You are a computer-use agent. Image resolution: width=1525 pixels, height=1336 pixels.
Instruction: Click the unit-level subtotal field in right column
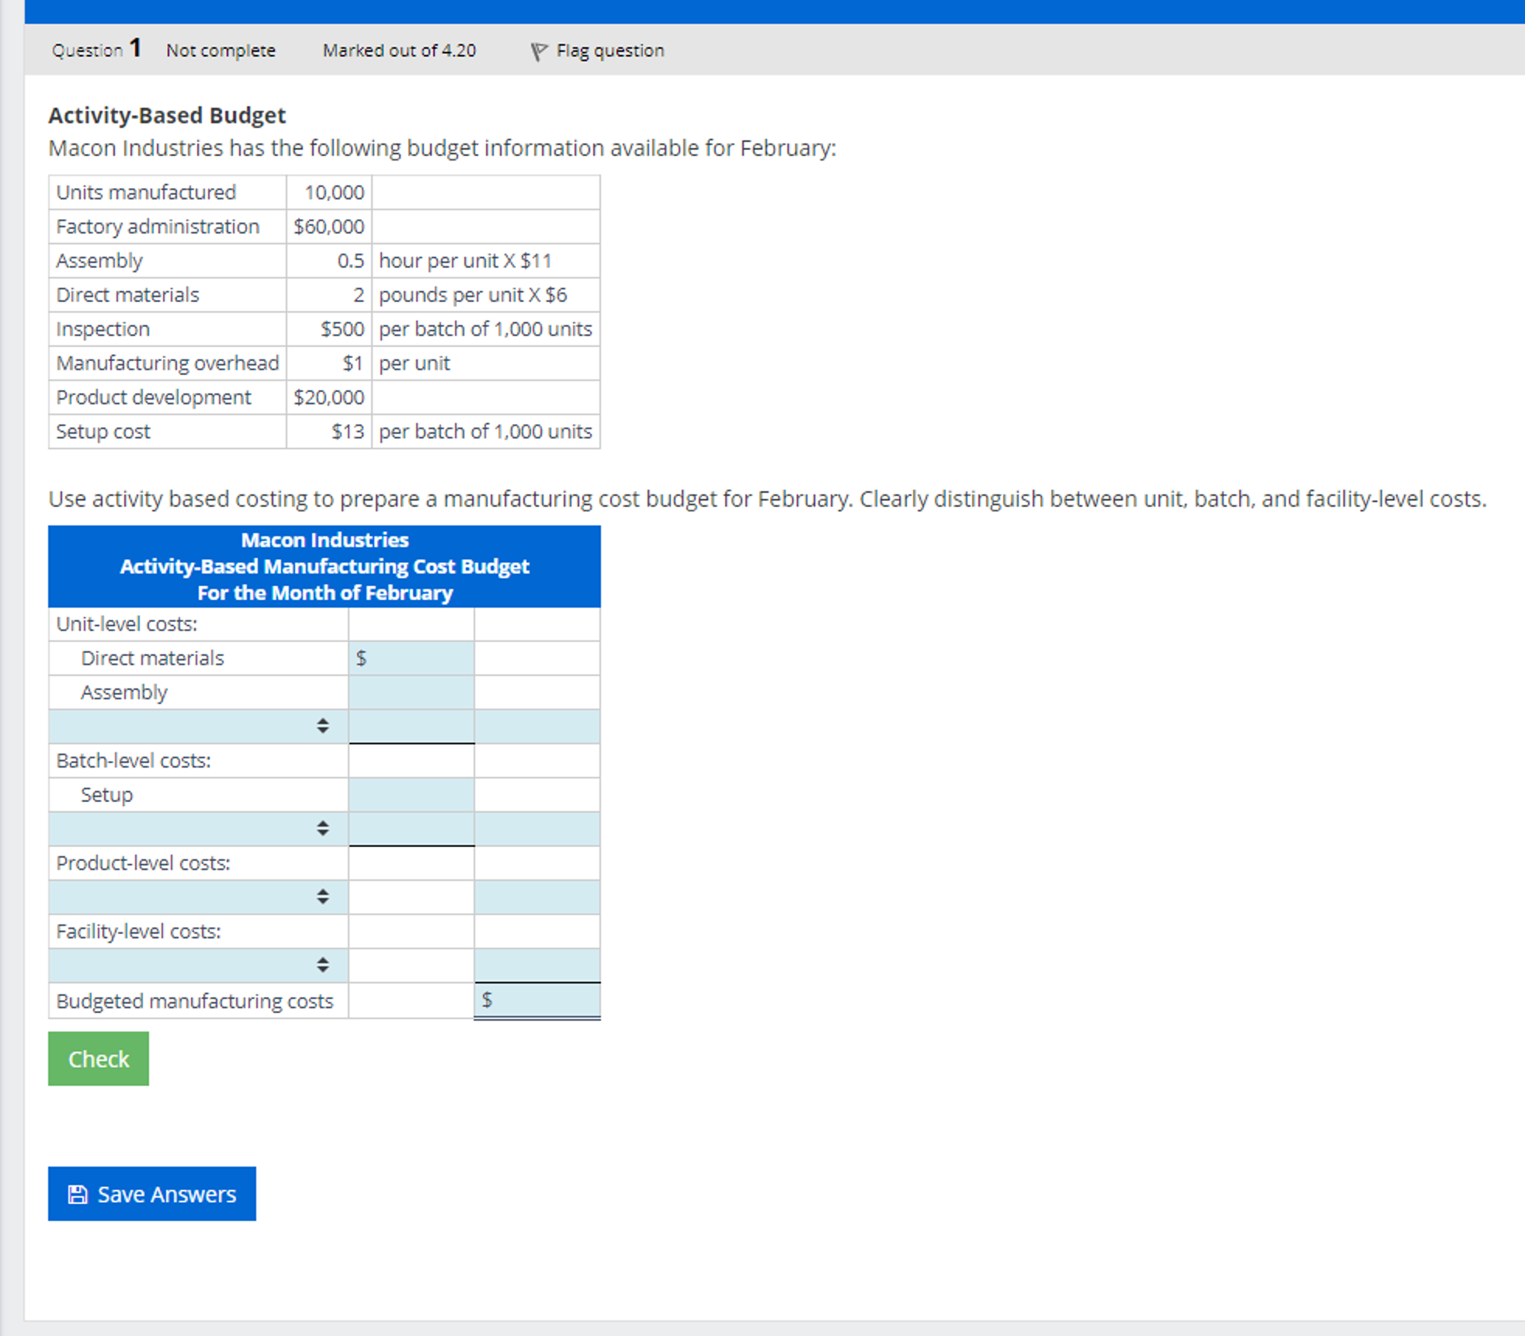tap(537, 726)
